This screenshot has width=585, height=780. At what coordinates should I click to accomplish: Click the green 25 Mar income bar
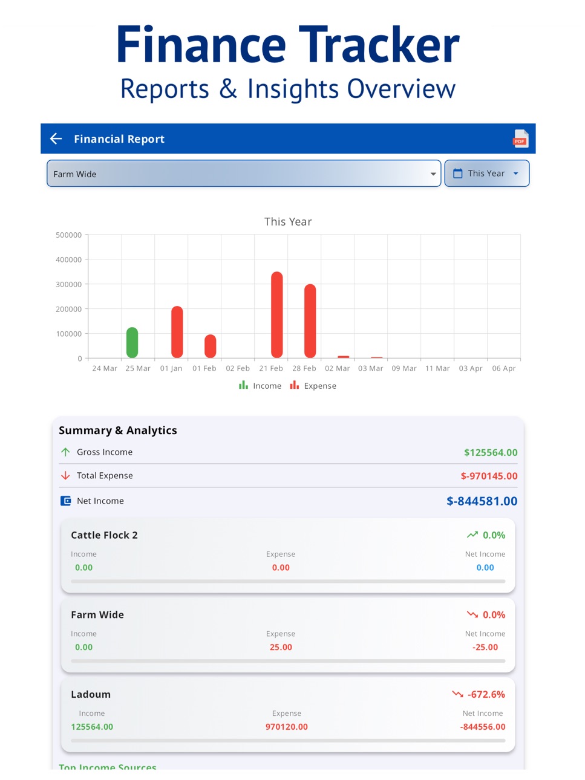coord(132,342)
